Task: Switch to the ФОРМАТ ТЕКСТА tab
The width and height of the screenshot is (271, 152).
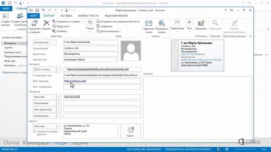Action: pos(88,16)
